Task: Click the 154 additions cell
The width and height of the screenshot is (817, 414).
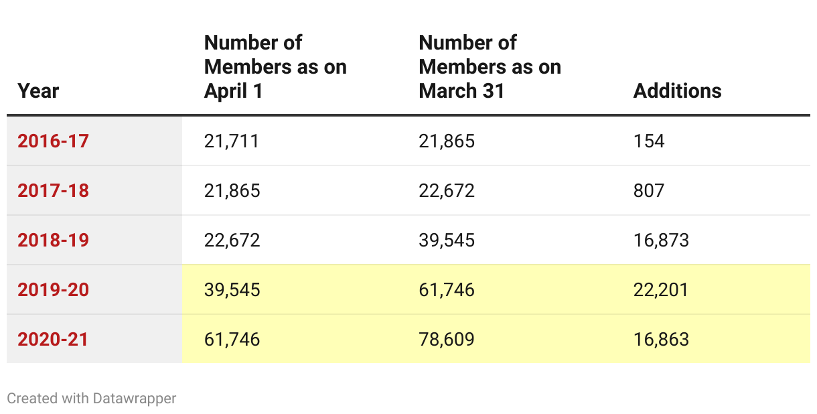Action: 649,141
